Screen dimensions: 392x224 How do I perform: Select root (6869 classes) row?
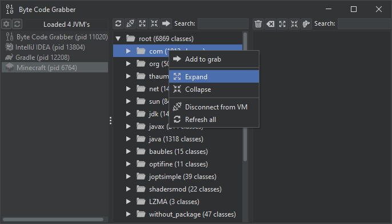[x=178, y=38]
